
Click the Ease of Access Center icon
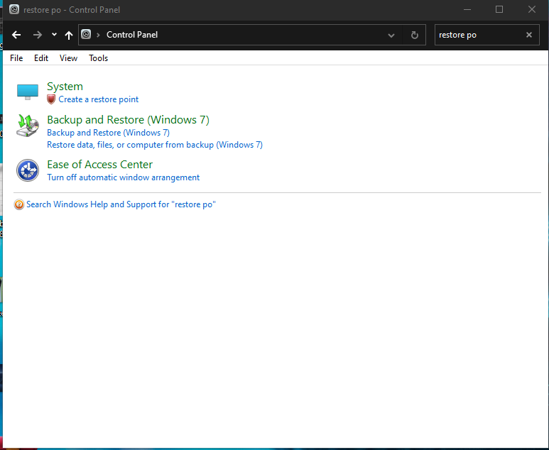28,170
